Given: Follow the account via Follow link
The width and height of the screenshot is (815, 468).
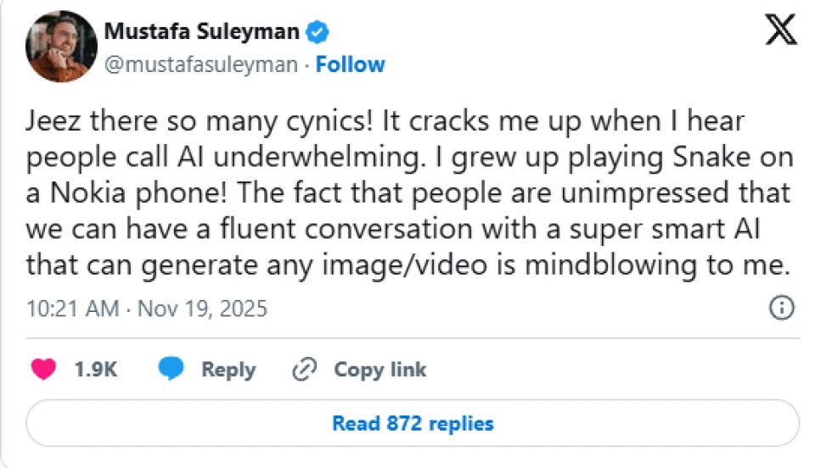Looking at the screenshot, I should [x=350, y=64].
